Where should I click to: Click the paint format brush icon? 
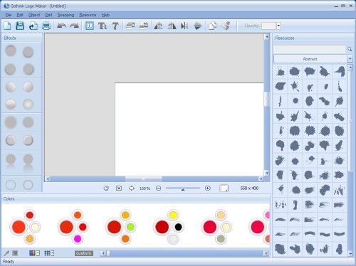[226, 26]
